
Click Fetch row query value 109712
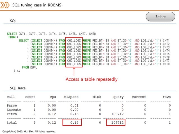[118, 114]
